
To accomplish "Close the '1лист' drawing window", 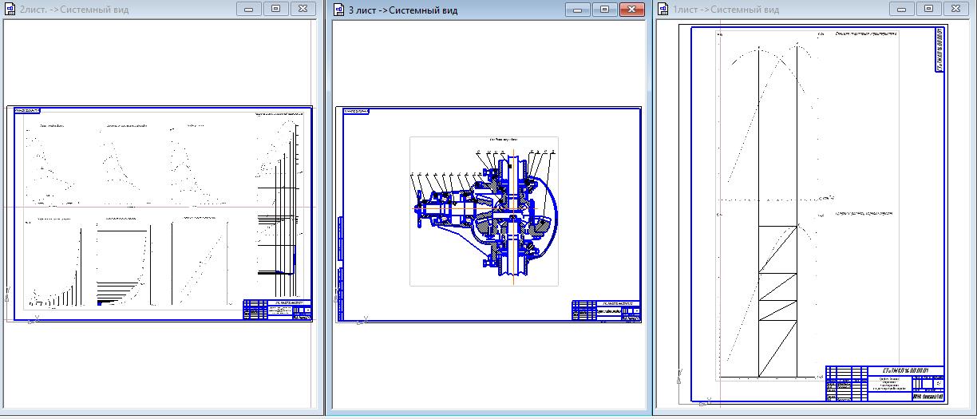I will [955, 9].
